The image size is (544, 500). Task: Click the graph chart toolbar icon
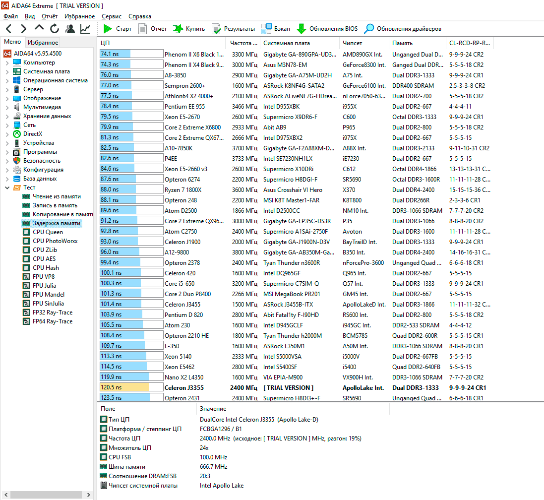click(85, 29)
